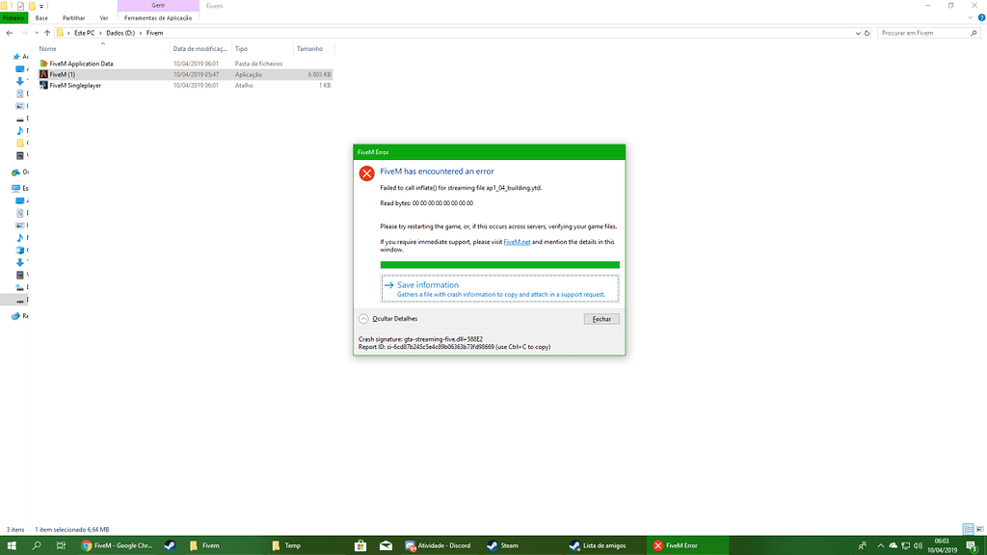Screen dimensions: 987x555
Task: Refresh the Fivem folder view
Action: point(866,32)
